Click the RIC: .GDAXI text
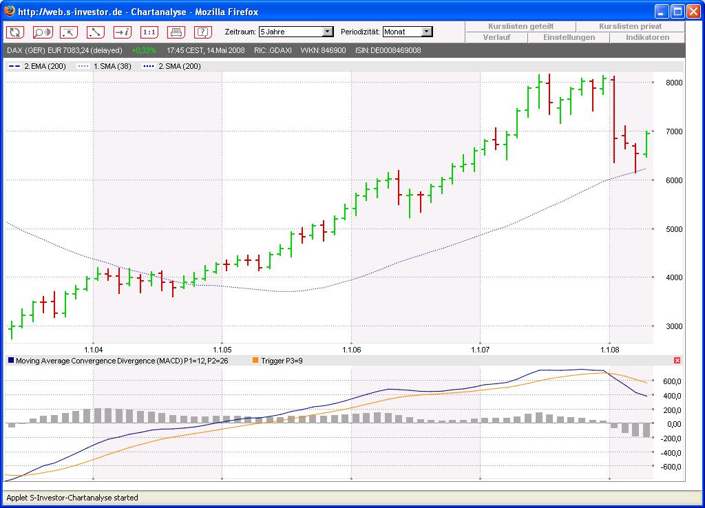Image resolution: width=705 pixels, height=508 pixels. tap(273, 50)
